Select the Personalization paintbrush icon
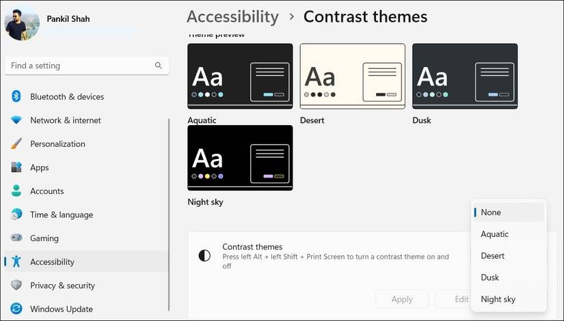 click(x=16, y=143)
